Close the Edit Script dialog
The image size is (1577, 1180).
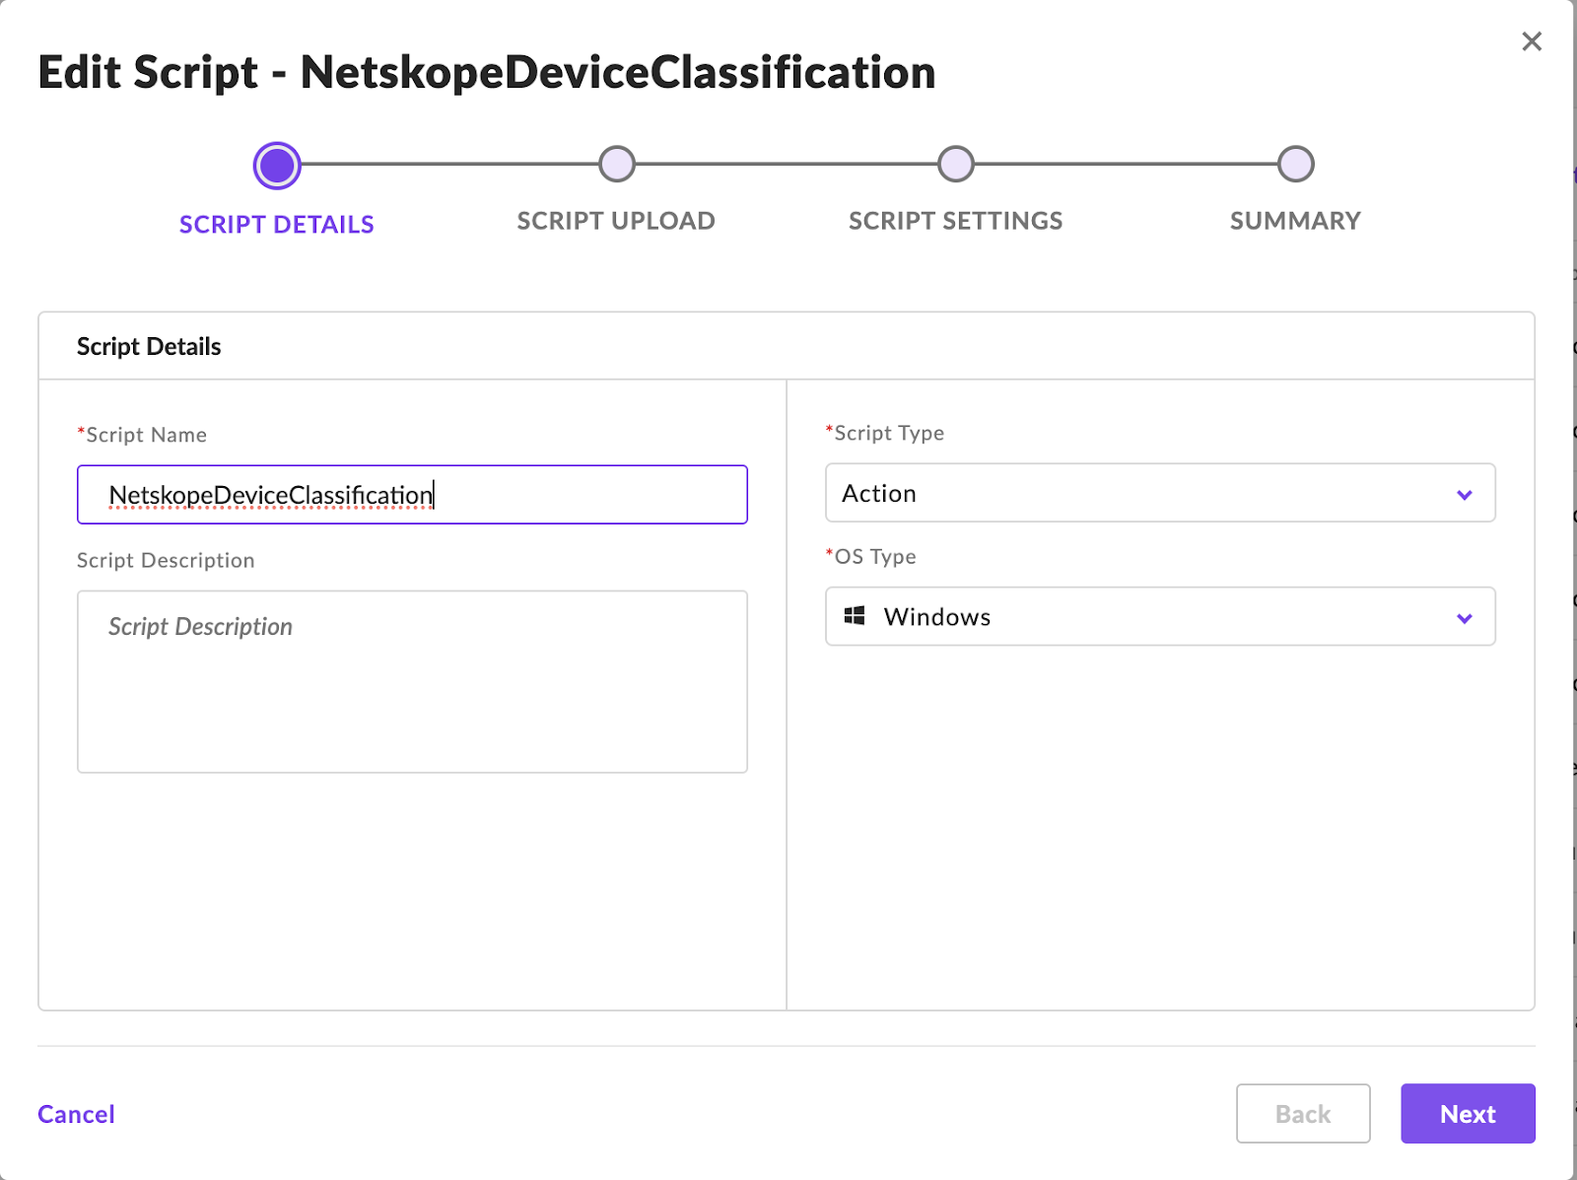pyautogui.click(x=1531, y=41)
